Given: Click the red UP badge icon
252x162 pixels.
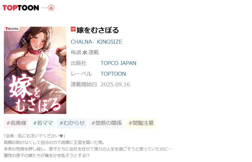Looking at the screenshot, I should point(73,29).
